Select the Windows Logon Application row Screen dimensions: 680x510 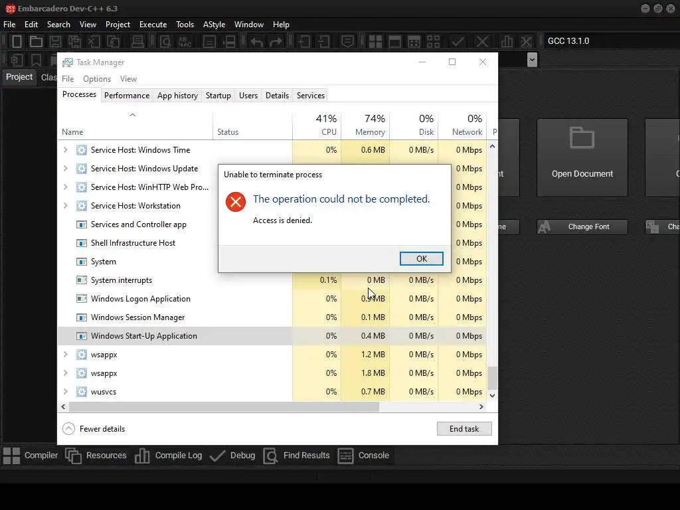272,299
